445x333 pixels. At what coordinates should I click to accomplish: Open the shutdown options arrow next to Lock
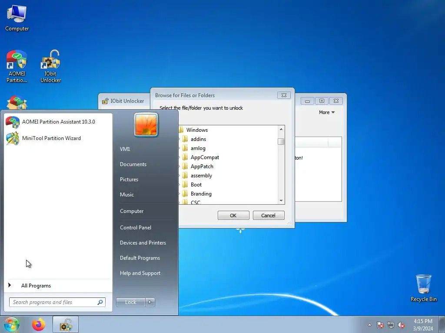(x=150, y=302)
